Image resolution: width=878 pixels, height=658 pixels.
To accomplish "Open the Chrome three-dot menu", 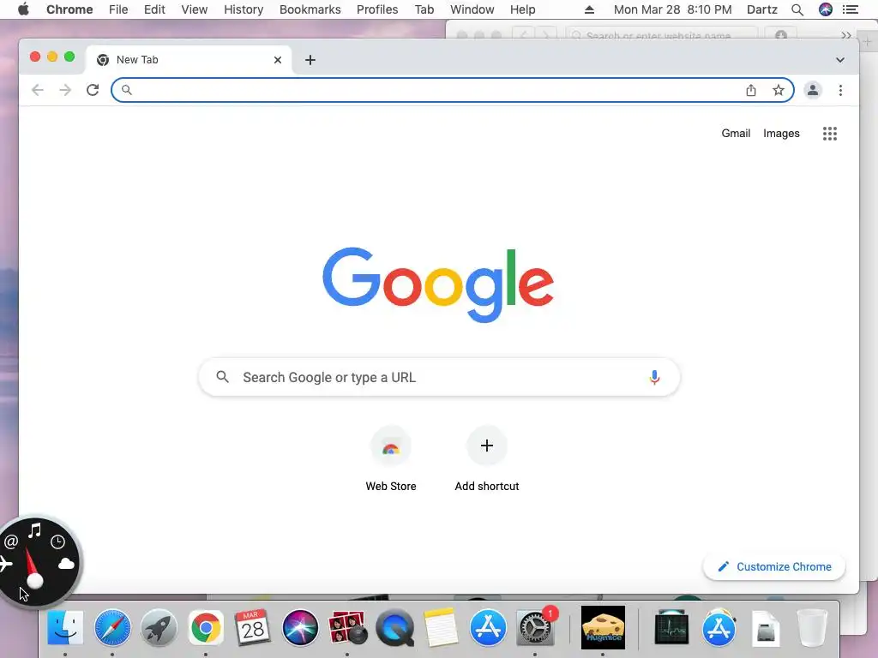I will point(840,90).
